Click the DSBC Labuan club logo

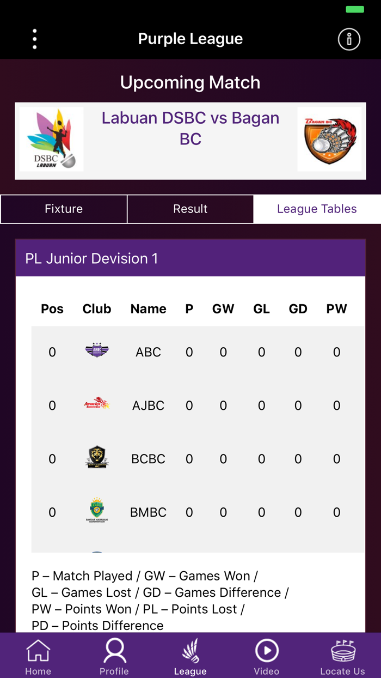point(51,138)
